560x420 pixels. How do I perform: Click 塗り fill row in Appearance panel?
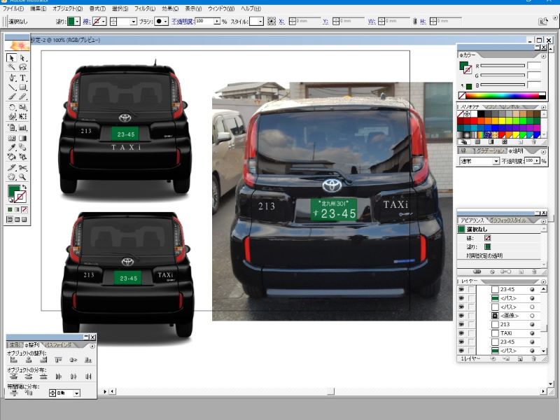500,247
